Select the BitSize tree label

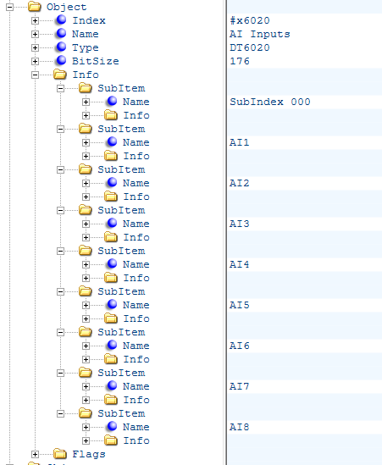pos(96,61)
